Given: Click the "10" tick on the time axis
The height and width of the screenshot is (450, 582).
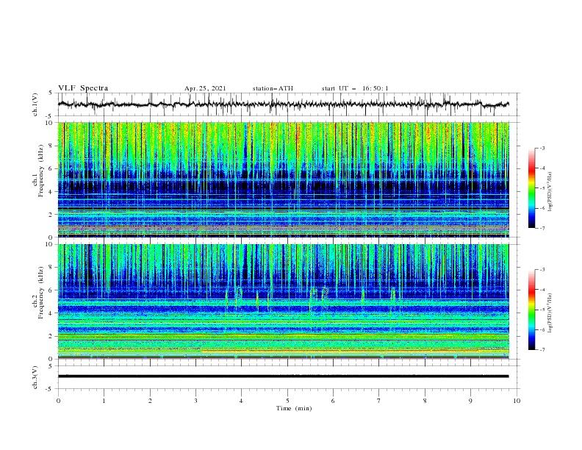Looking at the screenshot, I should [x=517, y=401].
